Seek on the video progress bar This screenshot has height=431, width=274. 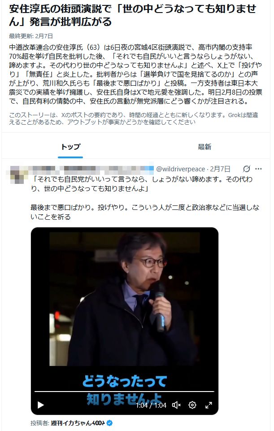[124, 391]
